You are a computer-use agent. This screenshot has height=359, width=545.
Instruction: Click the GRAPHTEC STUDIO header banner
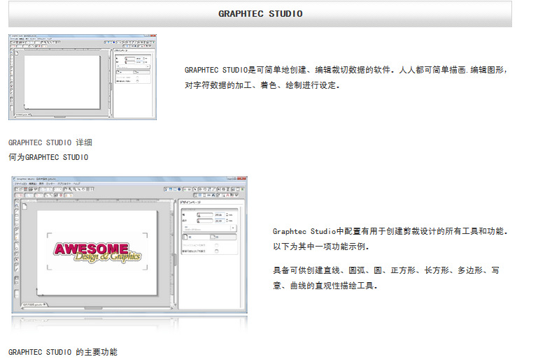260,14
